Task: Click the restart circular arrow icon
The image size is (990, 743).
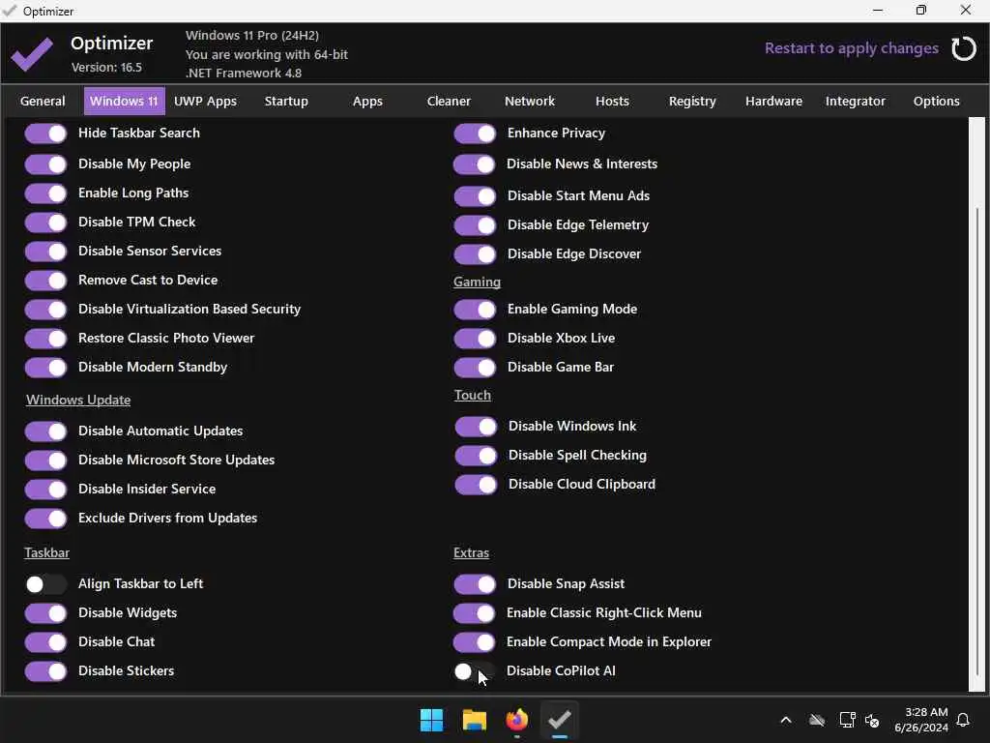Action: [x=964, y=48]
